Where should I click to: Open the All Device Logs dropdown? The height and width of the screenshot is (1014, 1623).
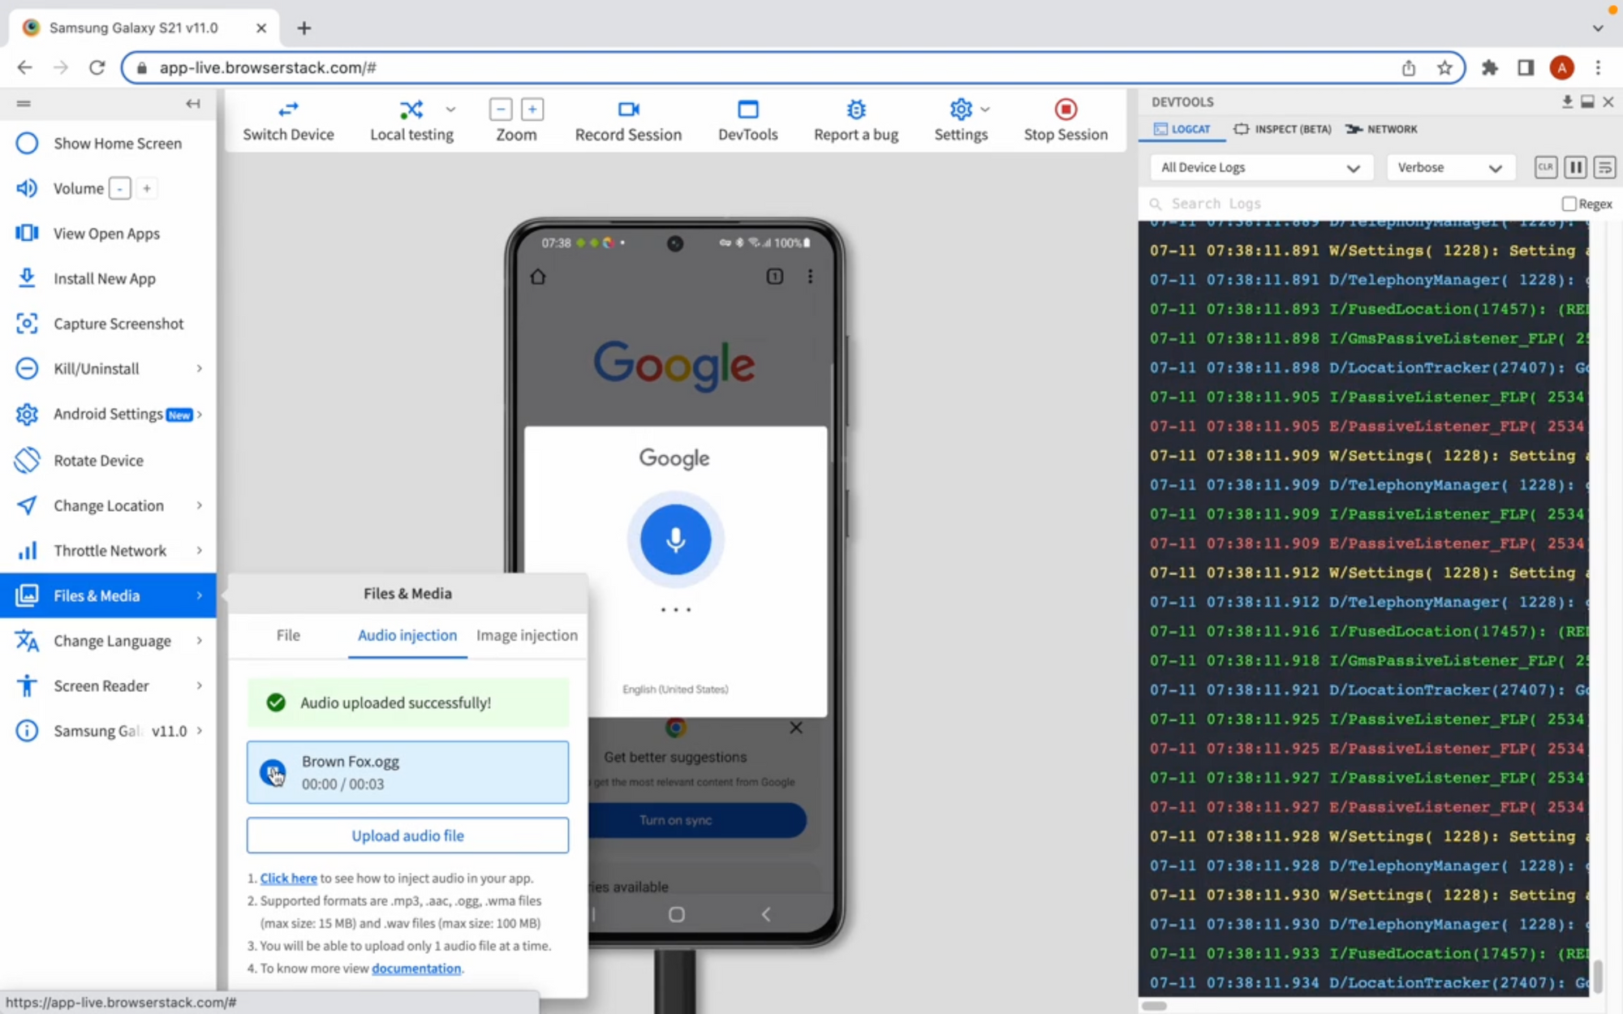pyautogui.click(x=1260, y=167)
